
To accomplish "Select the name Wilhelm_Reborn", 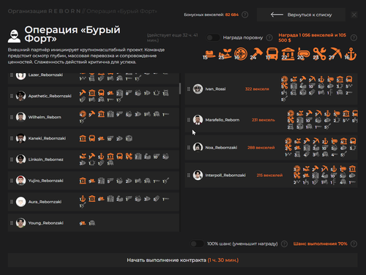I will (45, 117).
